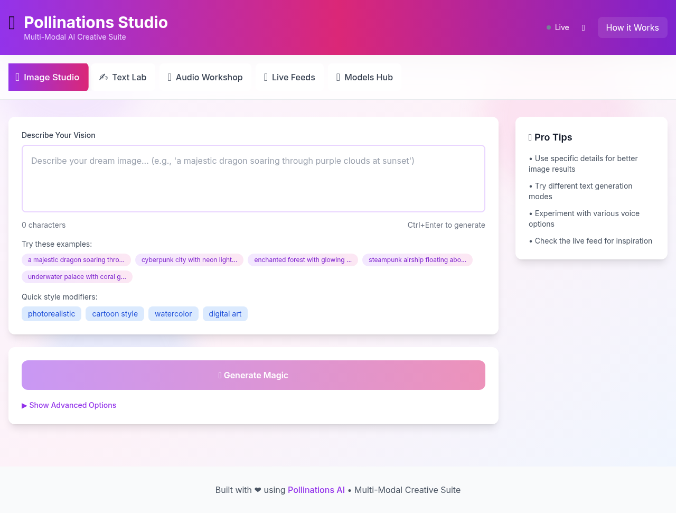This screenshot has height=513, width=676.
Task: Use the steampunk airship example prompt
Action: [417, 260]
